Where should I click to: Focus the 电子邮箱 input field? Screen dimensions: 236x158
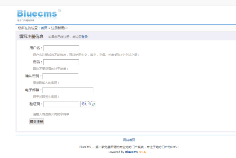[x=68, y=90]
